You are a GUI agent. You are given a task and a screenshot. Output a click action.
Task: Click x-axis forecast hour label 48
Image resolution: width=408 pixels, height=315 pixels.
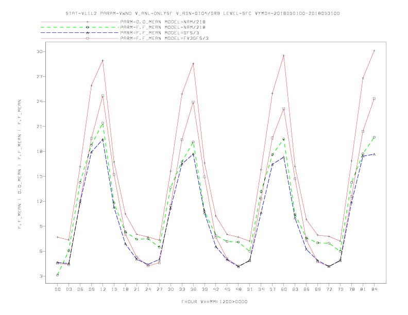click(x=239, y=289)
